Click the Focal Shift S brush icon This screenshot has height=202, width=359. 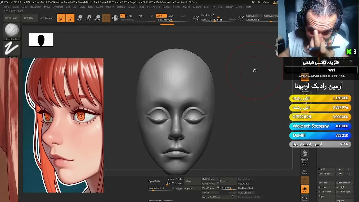pos(196,19)
